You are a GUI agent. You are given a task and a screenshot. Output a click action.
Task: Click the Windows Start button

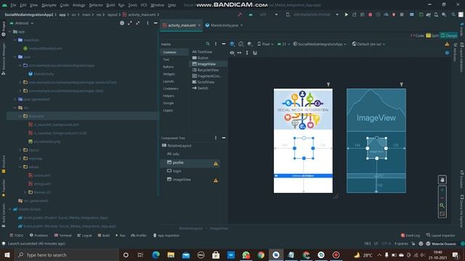pyautogui.click(x=7, y=254)
